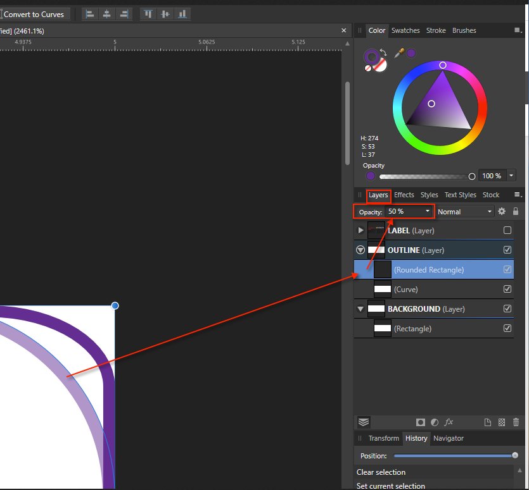
Task: Uncheck the Rectangle layer visibility
Action: (507, 328)
